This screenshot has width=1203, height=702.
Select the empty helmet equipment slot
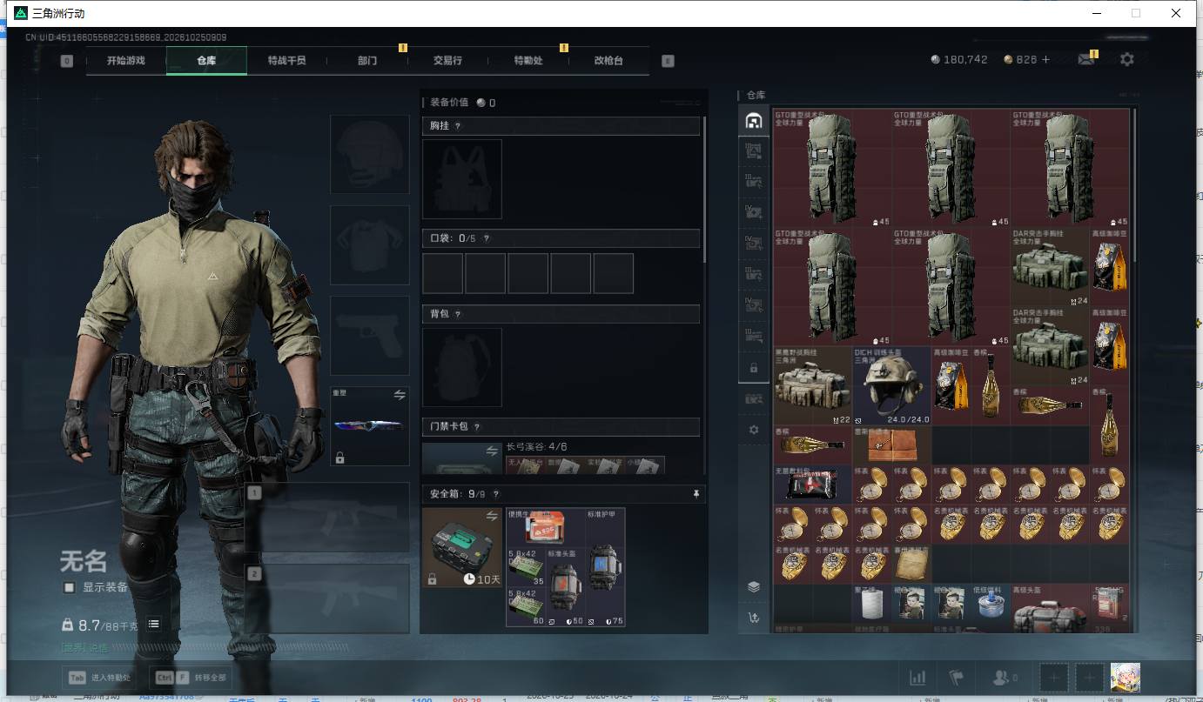370,154
